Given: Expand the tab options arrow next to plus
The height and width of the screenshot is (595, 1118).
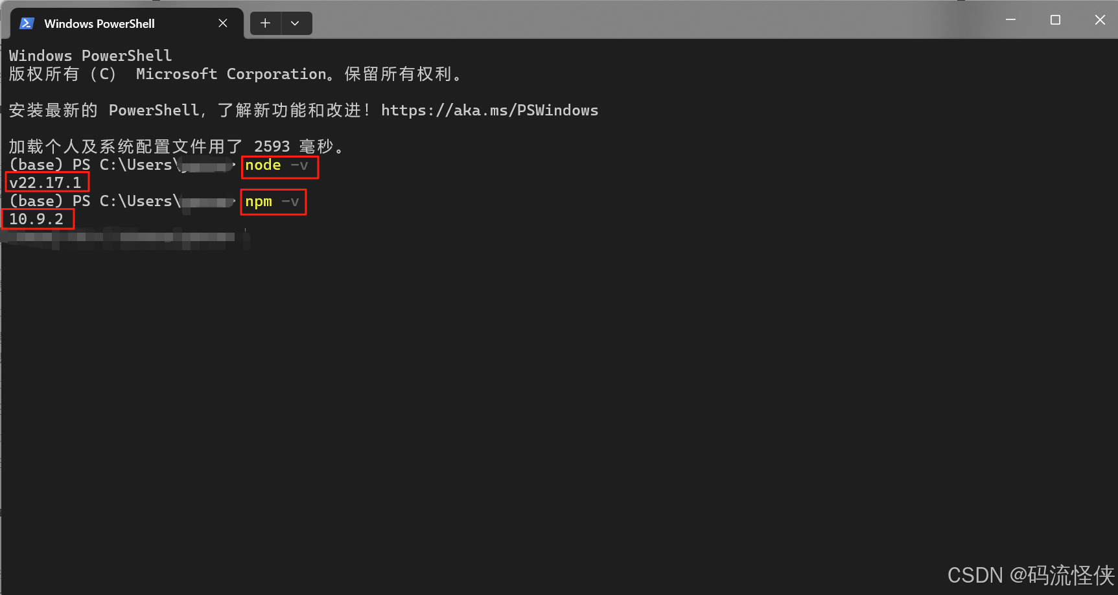Looking at the screenshot, I should 296,23.
